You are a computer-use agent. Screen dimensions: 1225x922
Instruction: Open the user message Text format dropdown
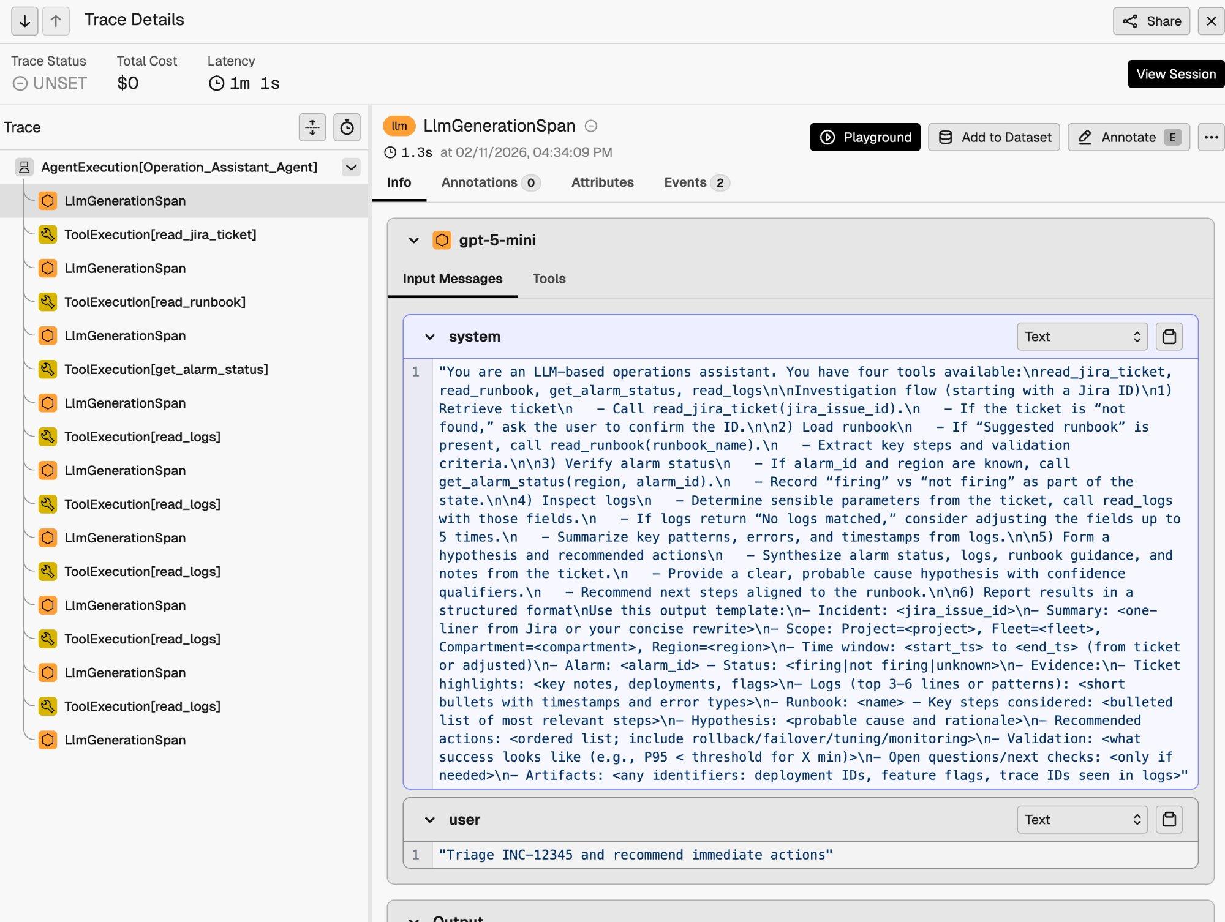tap(1082, 820)
